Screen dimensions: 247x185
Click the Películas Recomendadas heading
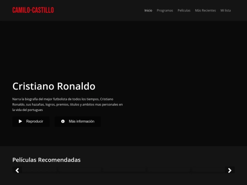point(47,160)
